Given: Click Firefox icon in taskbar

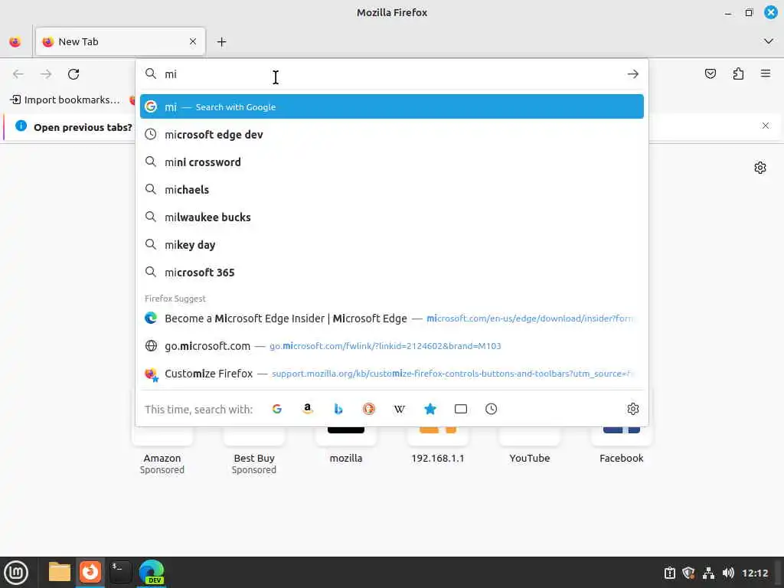Looking at the screenshot, I should pos(90,572).
